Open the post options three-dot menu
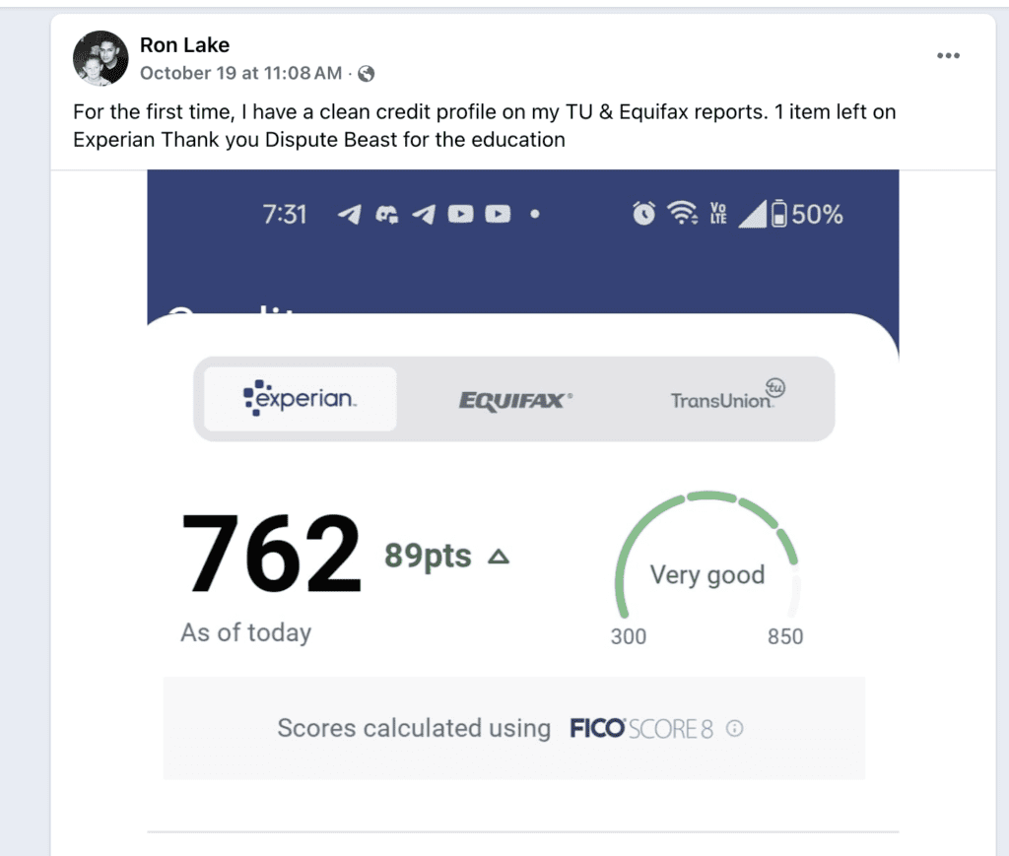 (948, 56)
